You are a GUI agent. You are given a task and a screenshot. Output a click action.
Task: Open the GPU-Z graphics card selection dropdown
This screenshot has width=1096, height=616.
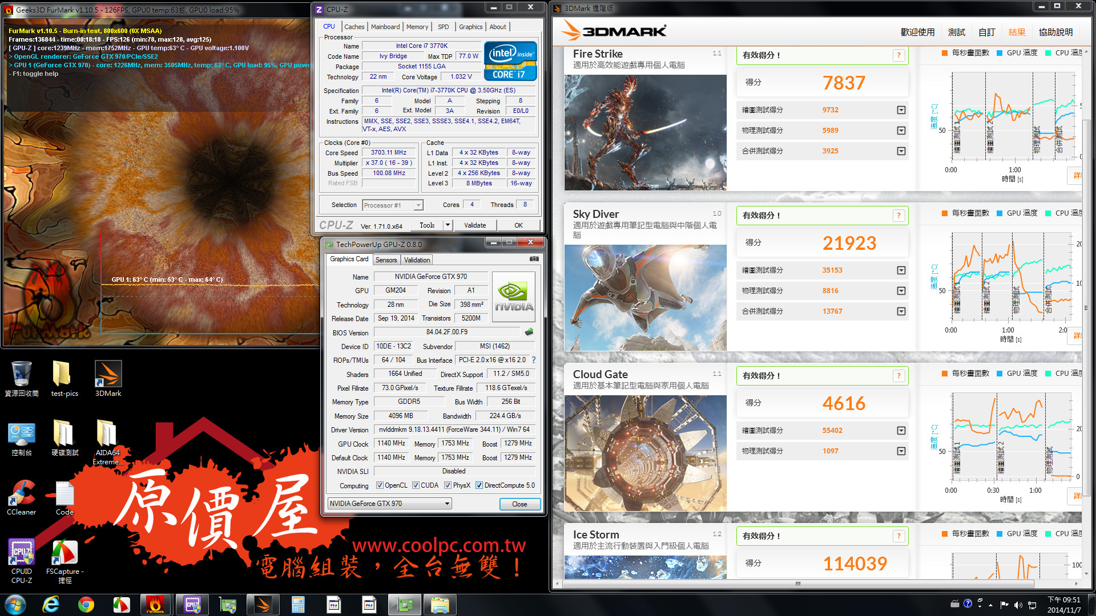point(390,504)
